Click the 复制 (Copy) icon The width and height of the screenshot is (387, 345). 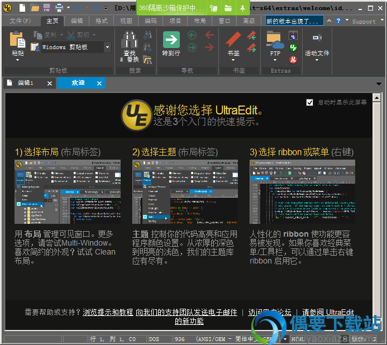pyautogui.click(x=38, y=35)
